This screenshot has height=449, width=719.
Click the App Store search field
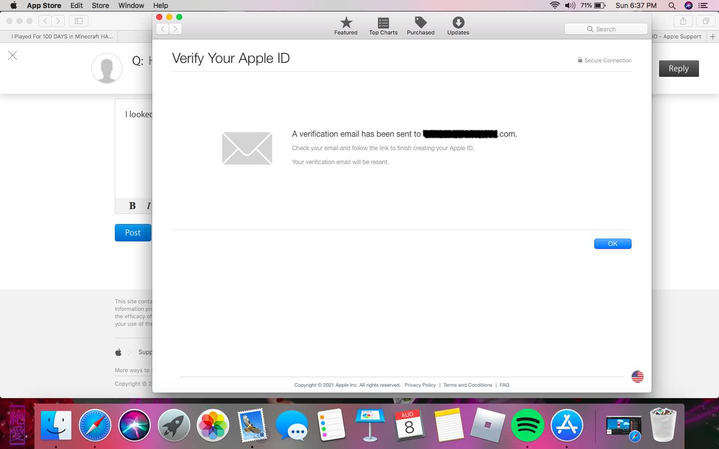coord(606,29)
